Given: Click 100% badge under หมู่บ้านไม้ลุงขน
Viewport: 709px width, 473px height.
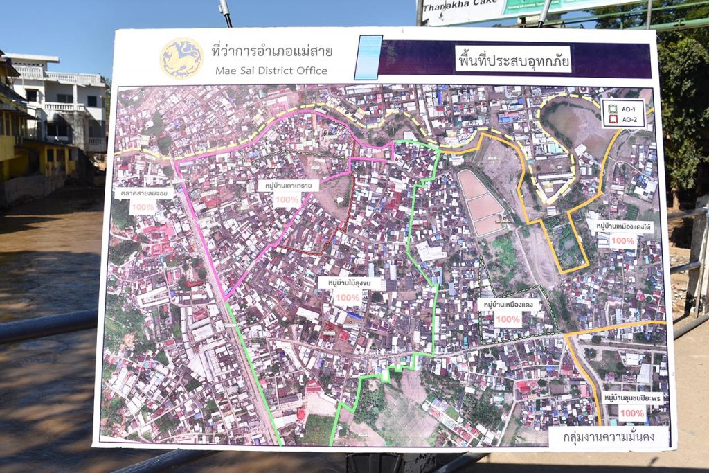Looking at the screenshot, I should point(346,298).
